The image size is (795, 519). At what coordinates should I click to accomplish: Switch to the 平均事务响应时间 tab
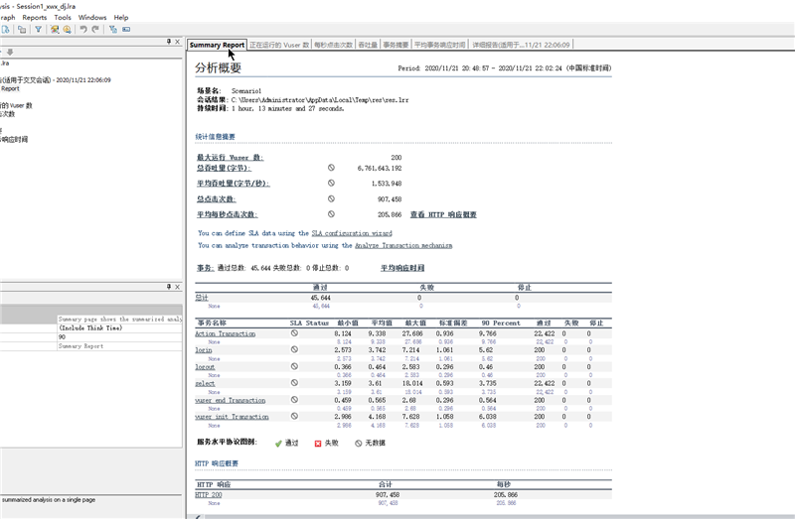click(438, 45)
